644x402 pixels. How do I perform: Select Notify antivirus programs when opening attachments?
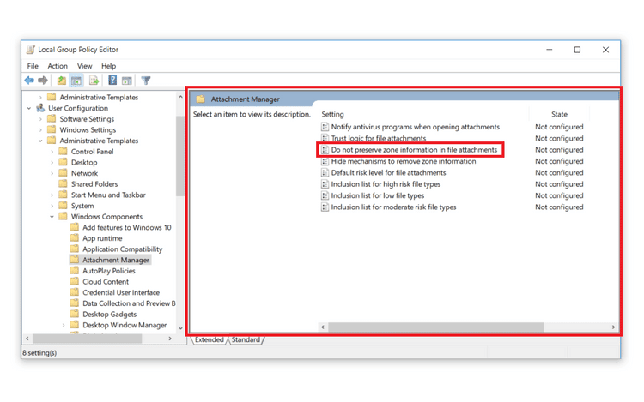click(416, 127)
